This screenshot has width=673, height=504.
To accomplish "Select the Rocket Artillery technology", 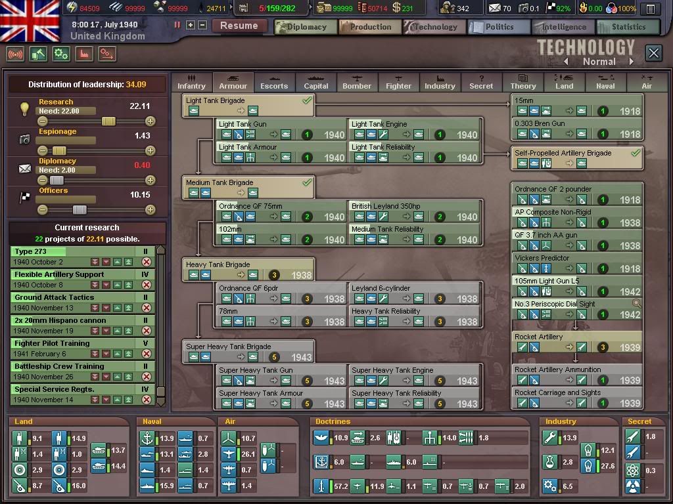I will pyautogui.click(x=577, y=342).
